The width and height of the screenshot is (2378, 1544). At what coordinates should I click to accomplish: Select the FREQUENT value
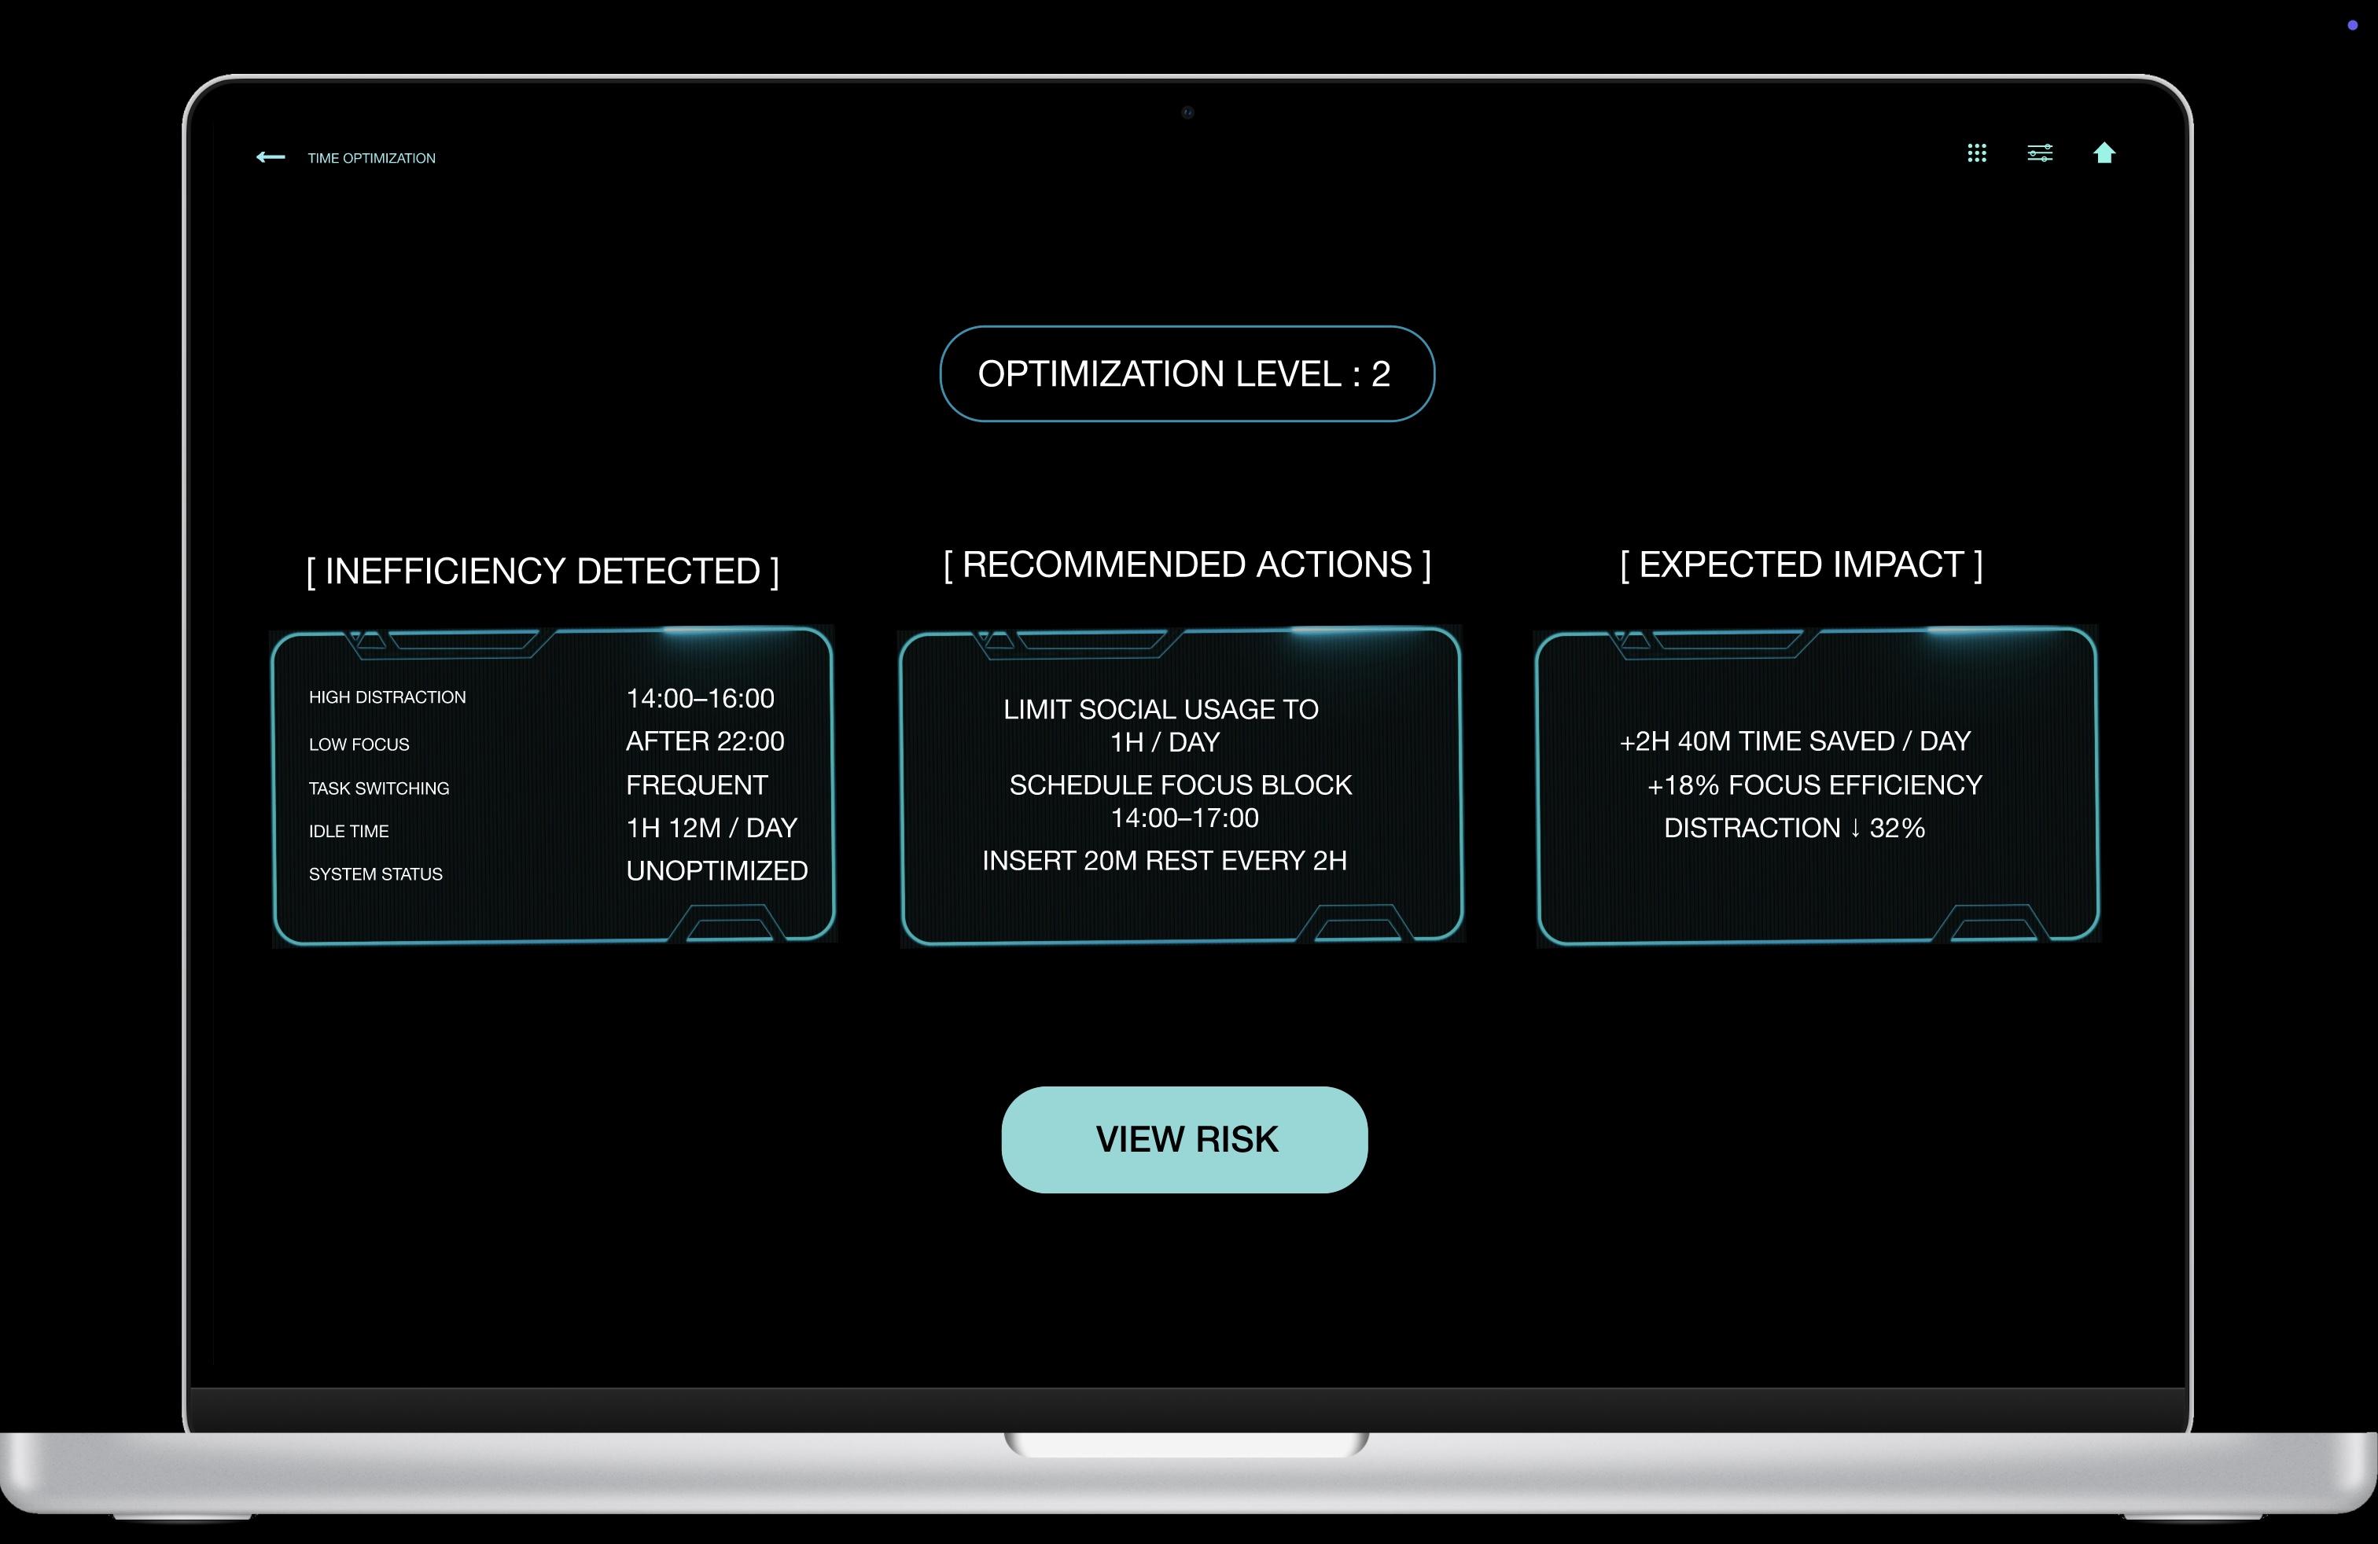pos(698,785)
